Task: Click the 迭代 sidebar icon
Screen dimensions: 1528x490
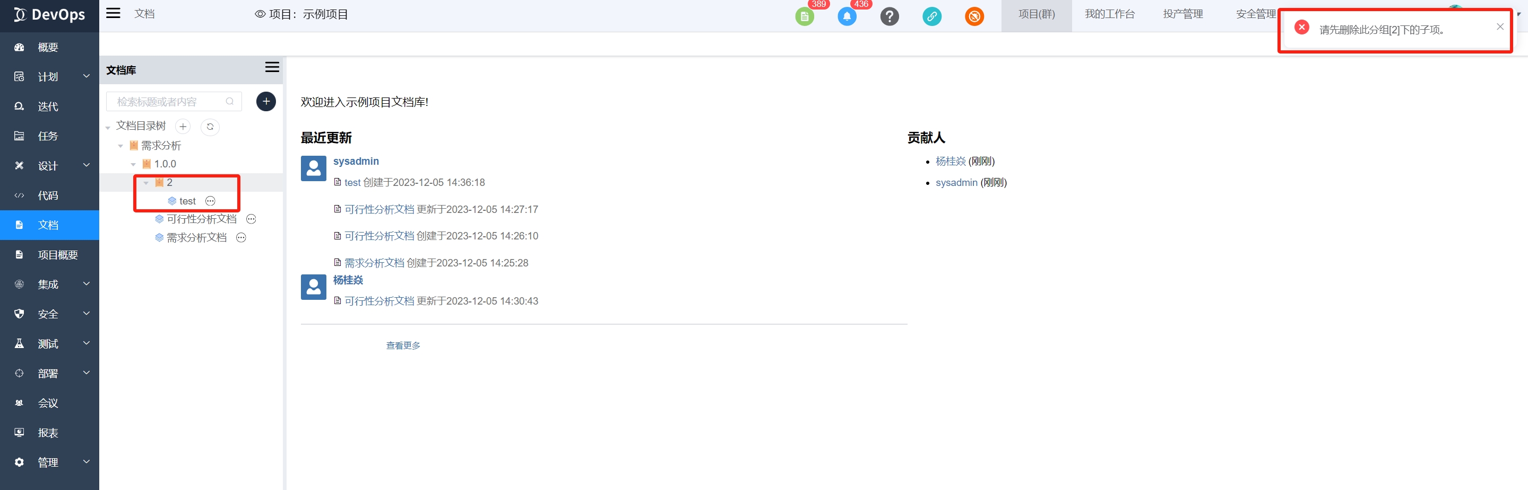Action: (19, 106)
